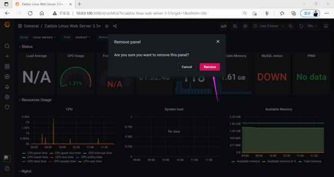Save the dashboard with the save icon
Screen dimensions: 334x177
[235, 26]
